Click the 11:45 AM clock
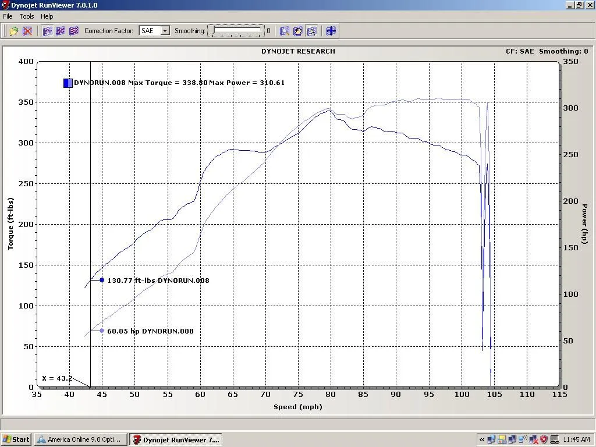 pos(577,439)
